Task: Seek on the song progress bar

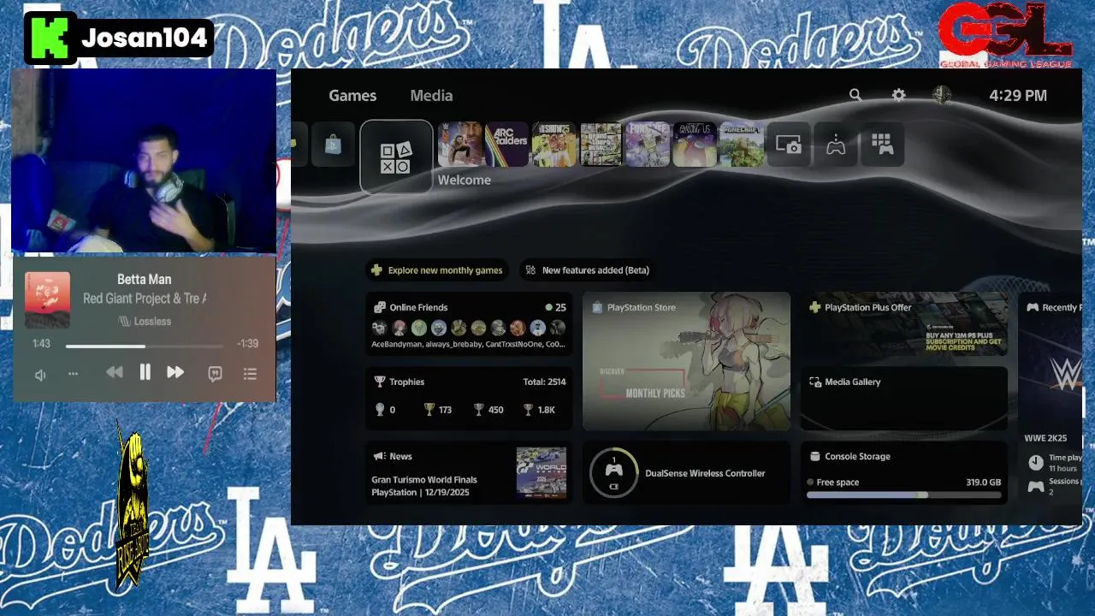Action: click(x=145, y=346)
